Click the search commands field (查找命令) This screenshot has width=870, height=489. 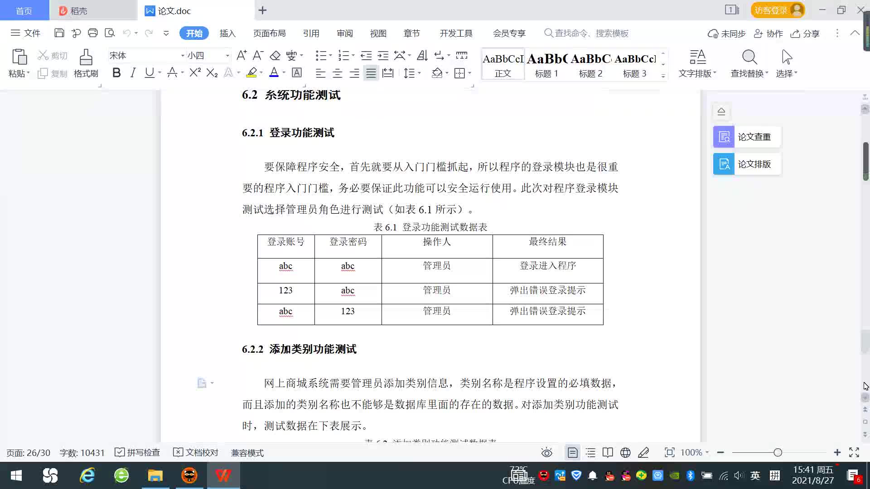(591, 34)
